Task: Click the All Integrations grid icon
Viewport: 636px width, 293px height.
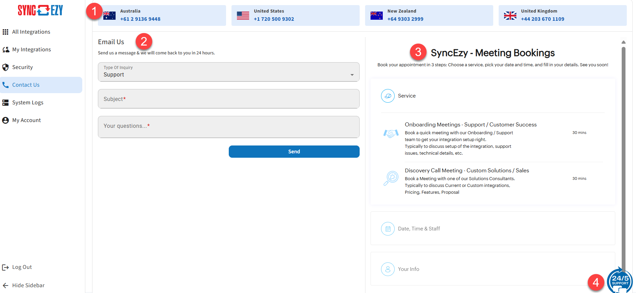Action: click(x=5, y=32)
